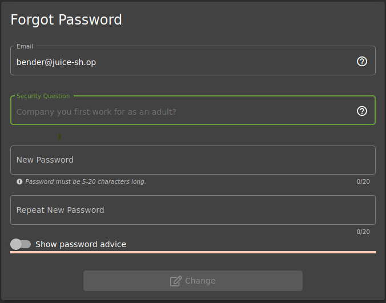Click the 0/20 counter under Repeat New Password
The height and width of the screenshot is (303, 386).
[363, 232]
